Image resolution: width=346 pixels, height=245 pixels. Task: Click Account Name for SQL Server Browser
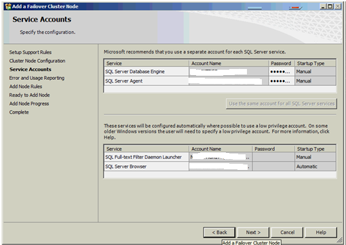[220, 166]
